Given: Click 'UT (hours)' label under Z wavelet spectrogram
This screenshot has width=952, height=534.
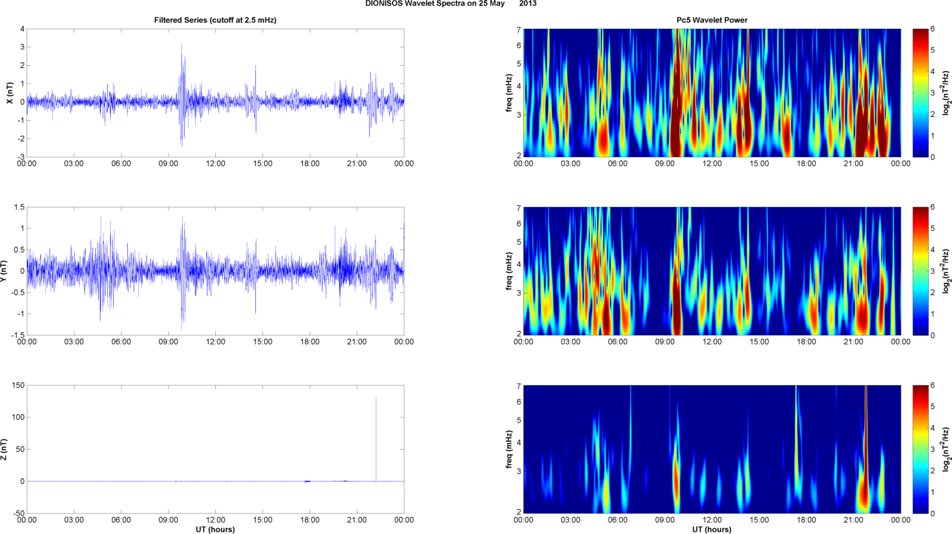Looking at the screenshot, I should coord(712,529).
